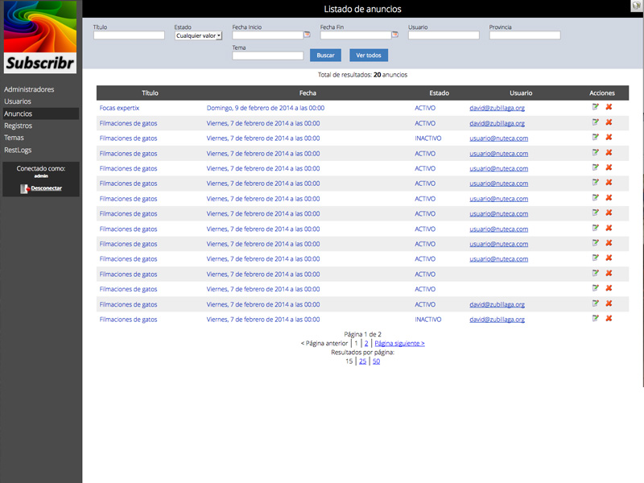Delete the Focas expertix announcement

pos(609,107)
